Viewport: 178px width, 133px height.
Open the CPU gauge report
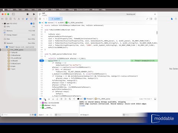tap(19, 27)
